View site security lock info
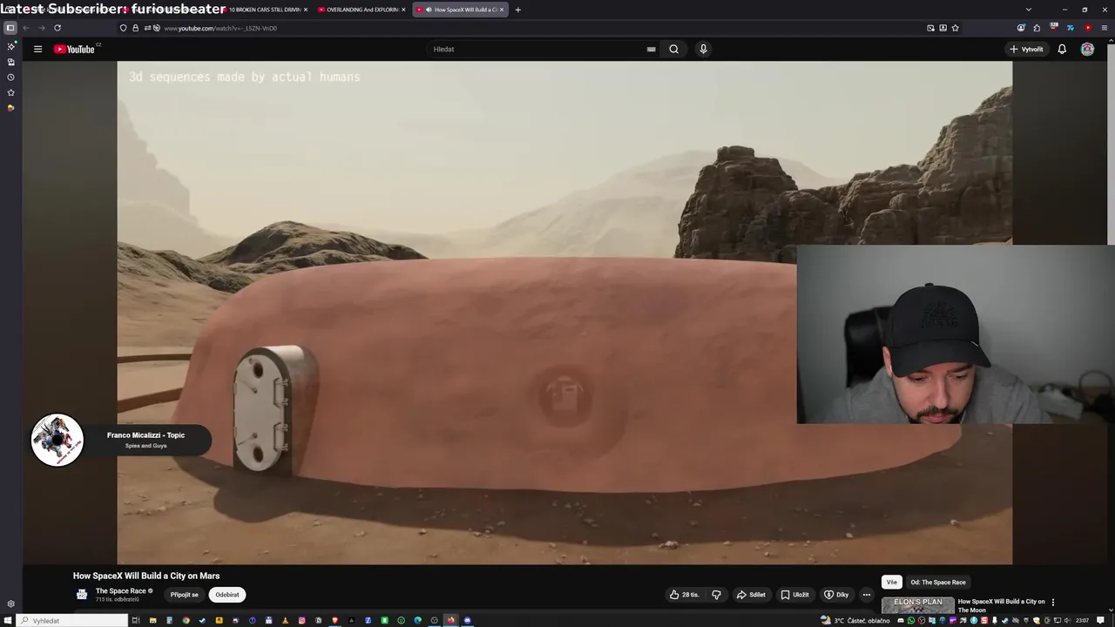The width and height of the screenshot is (1115, 627). click(x=135, y=28)
